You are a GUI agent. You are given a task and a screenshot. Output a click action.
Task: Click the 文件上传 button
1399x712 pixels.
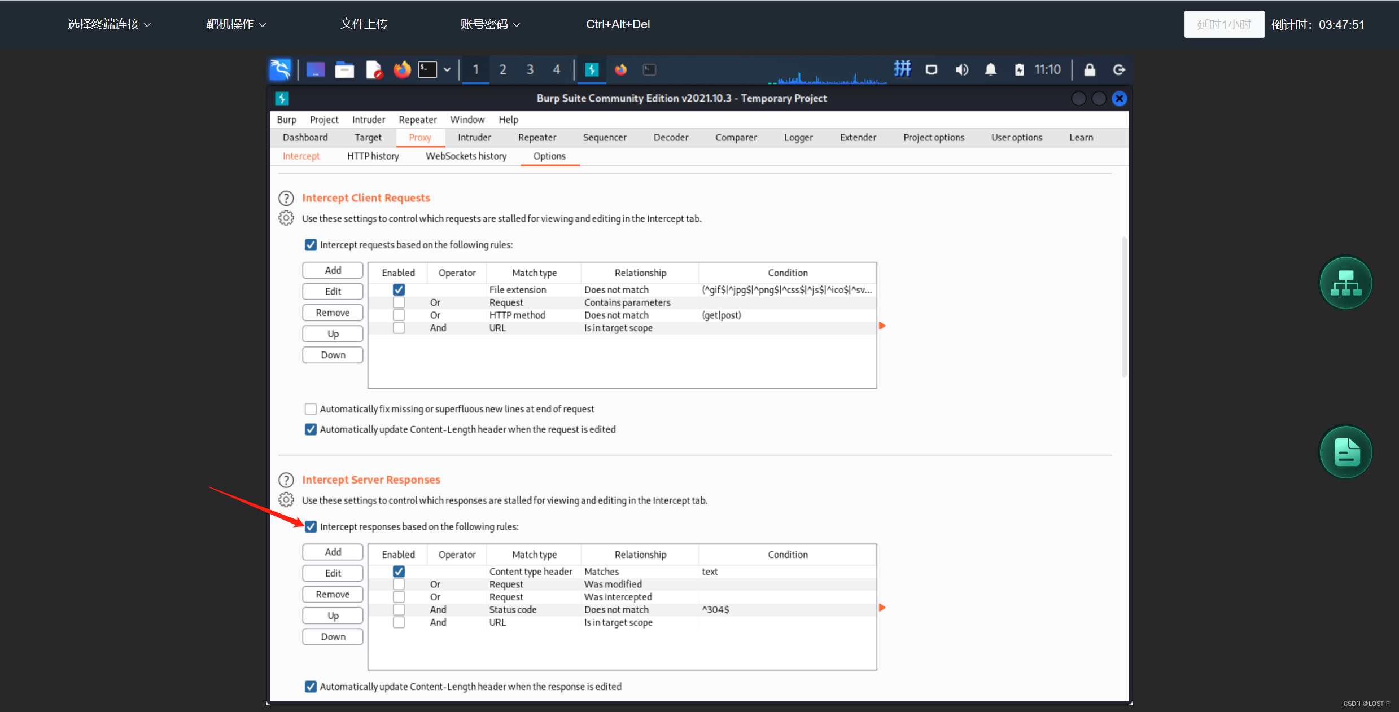(364, 24)
